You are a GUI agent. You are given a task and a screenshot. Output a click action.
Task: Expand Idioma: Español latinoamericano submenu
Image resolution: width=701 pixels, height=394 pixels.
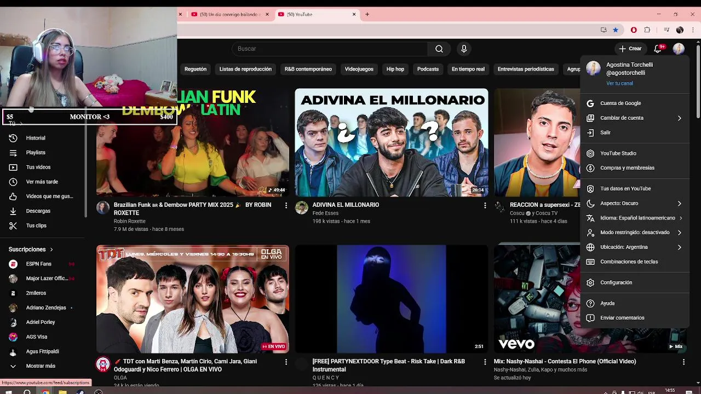click(x=635, y=218)
